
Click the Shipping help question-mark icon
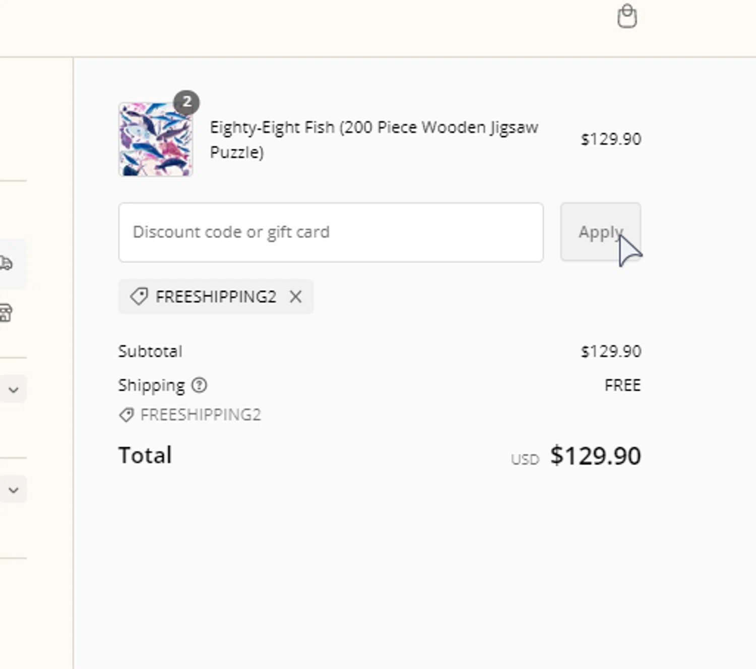coord(199,385)
